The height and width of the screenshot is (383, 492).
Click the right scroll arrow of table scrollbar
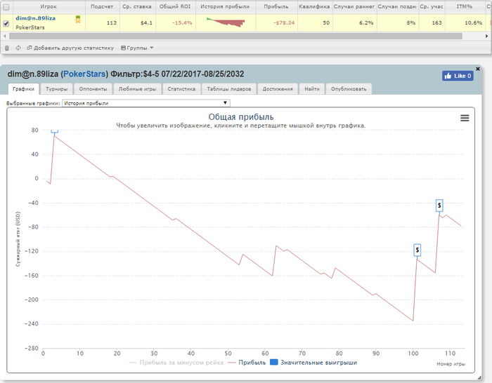point(486,36)
